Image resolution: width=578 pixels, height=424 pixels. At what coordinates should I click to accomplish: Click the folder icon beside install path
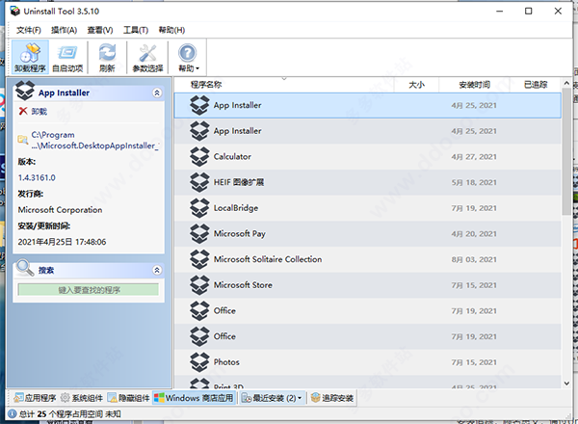click(x=23, y=140)
